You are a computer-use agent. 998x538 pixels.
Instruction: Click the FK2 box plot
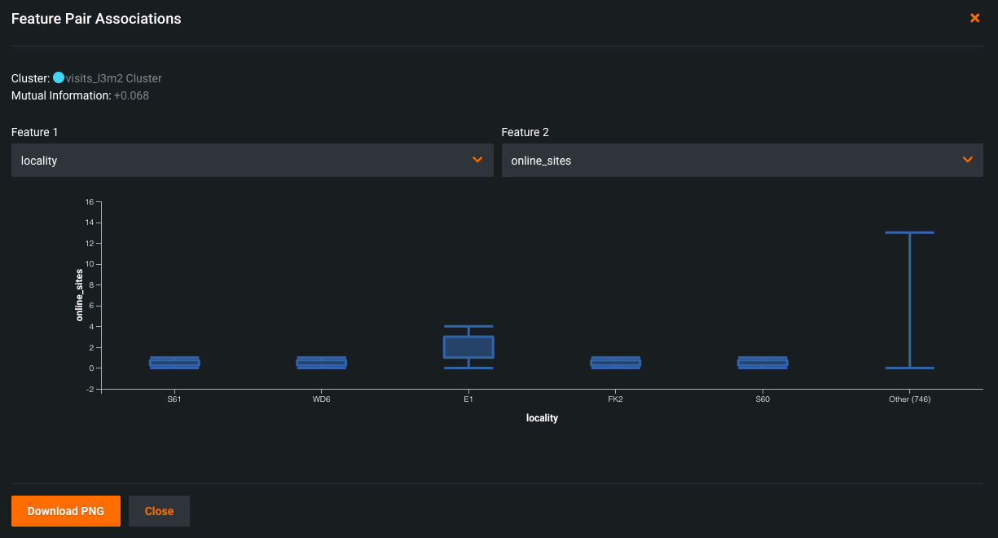pyautogui.click(x=615, y=363)
